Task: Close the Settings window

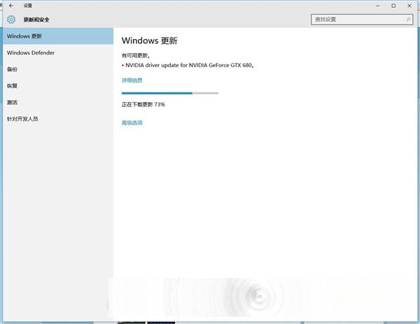Action: [x=410, y=6]
